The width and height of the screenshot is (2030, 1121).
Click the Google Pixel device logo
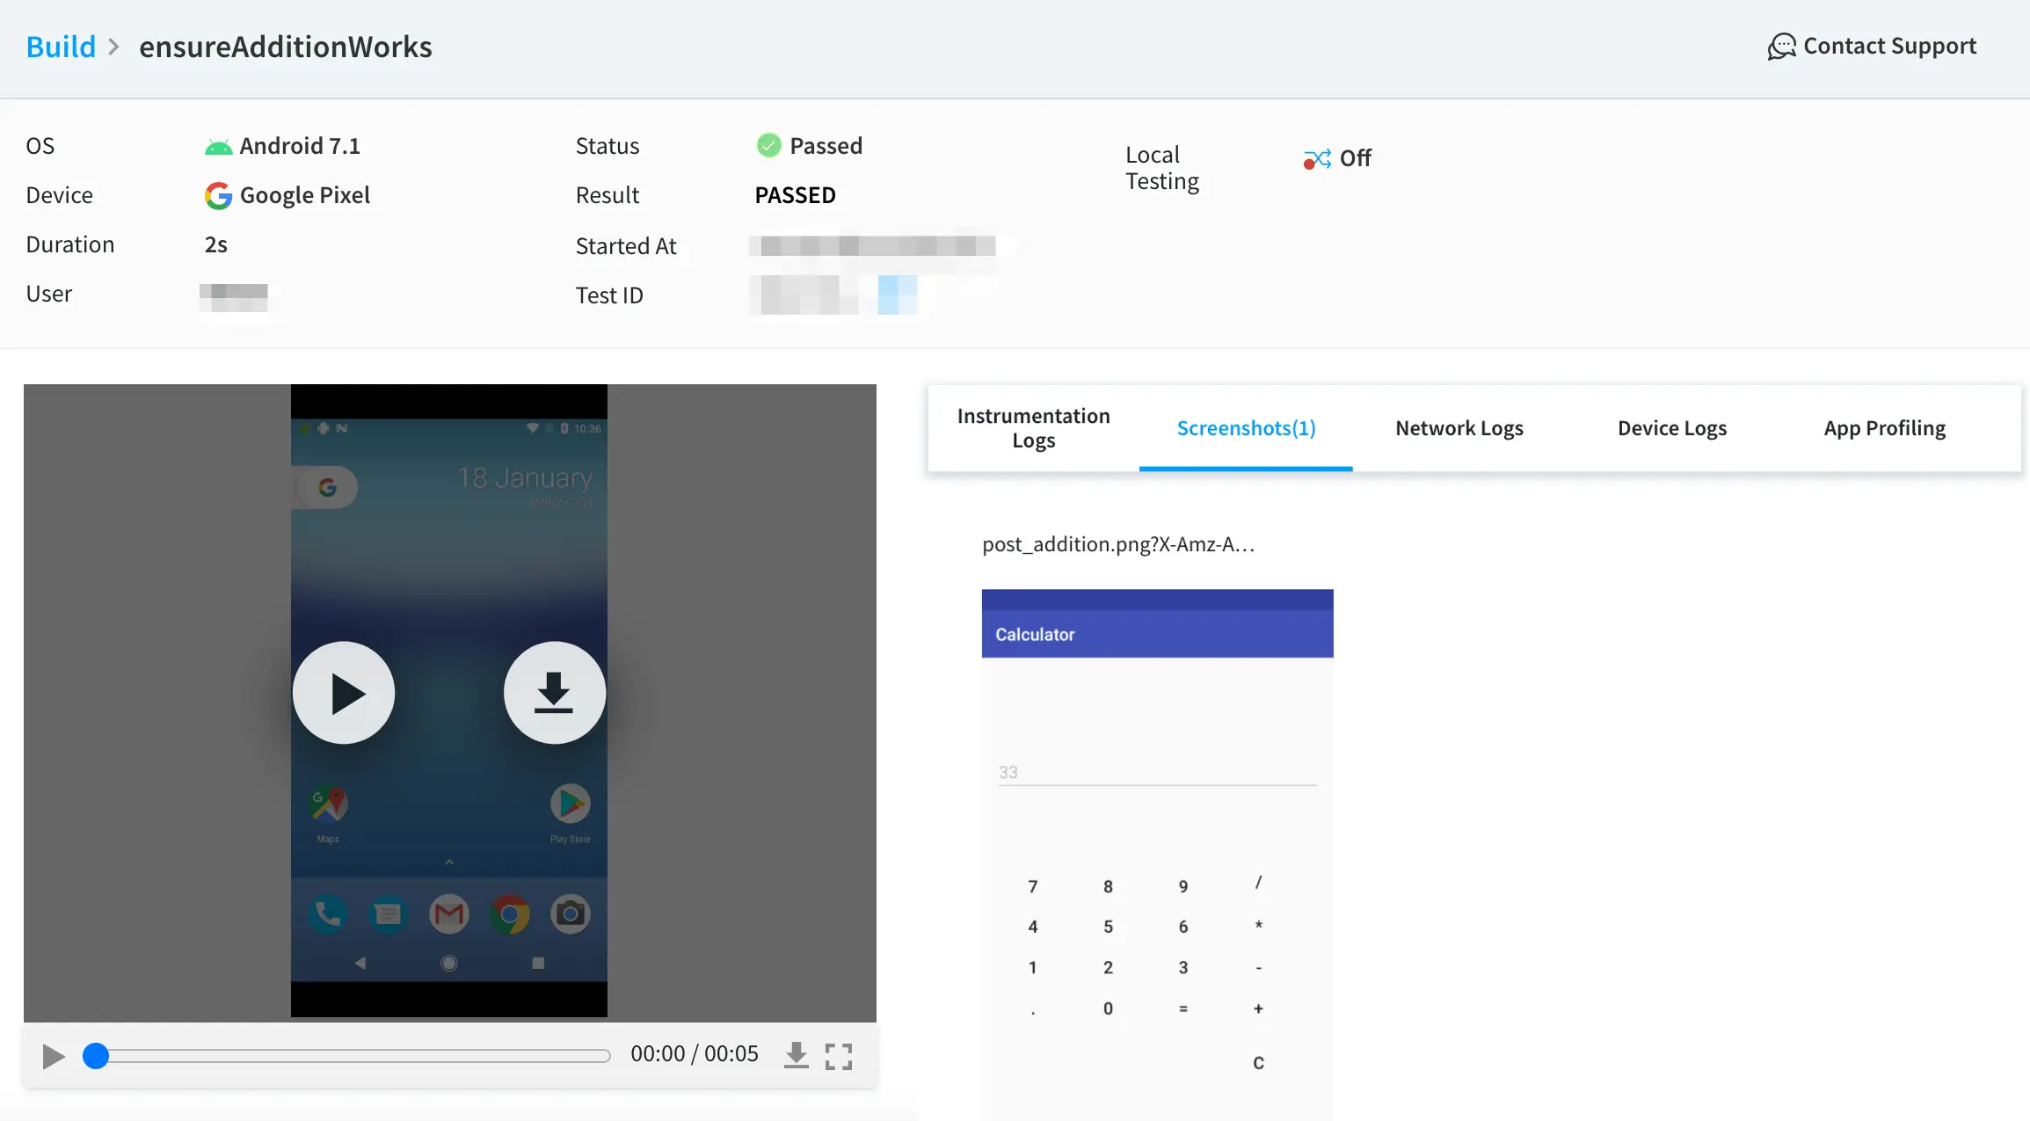tap(218, 195)
